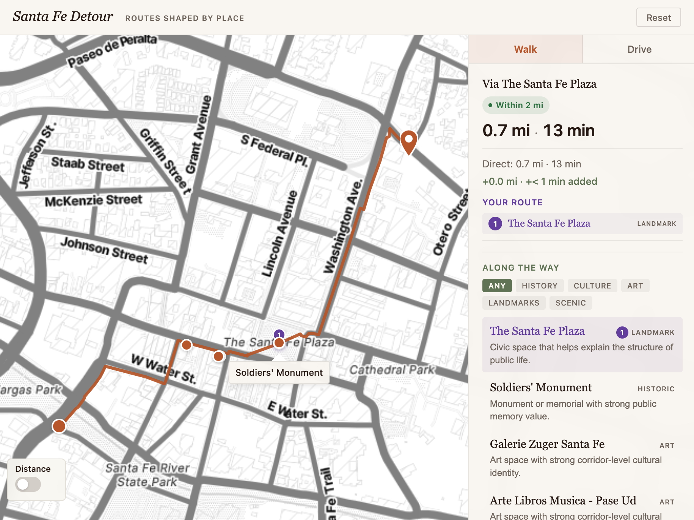Switch to the Drive tab
Viewport: 694px width, 520px height.
[639, 49]
